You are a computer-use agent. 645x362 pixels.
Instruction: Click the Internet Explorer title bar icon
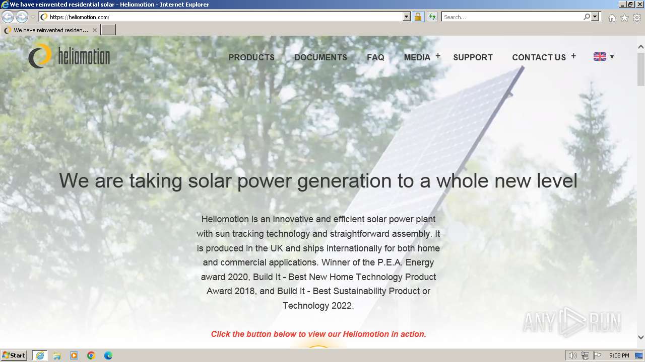[5, 5]
